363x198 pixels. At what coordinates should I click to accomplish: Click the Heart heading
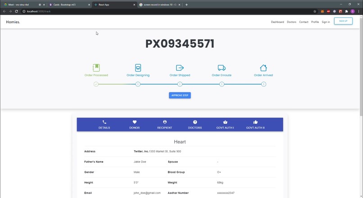(x=180, y=142)
